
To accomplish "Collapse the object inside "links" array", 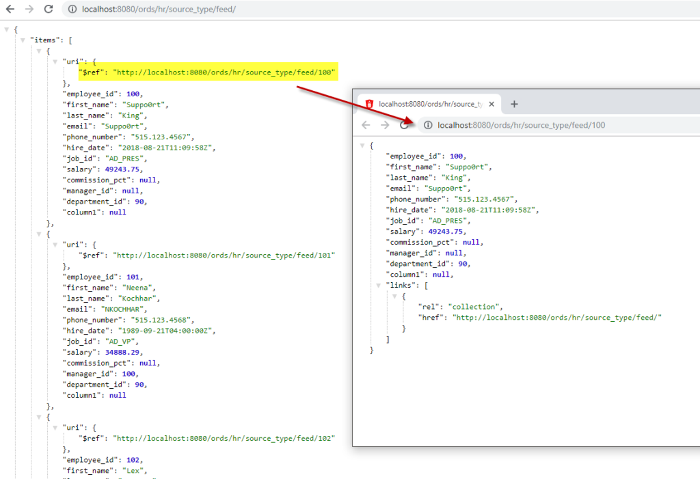I will click(x=394, y=296).
